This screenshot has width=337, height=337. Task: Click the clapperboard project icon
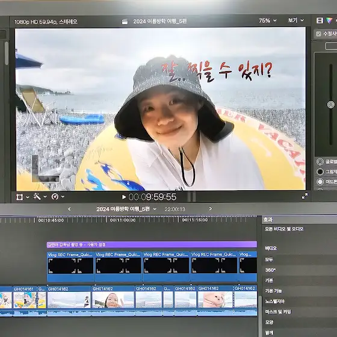click(x=125, y=22)
